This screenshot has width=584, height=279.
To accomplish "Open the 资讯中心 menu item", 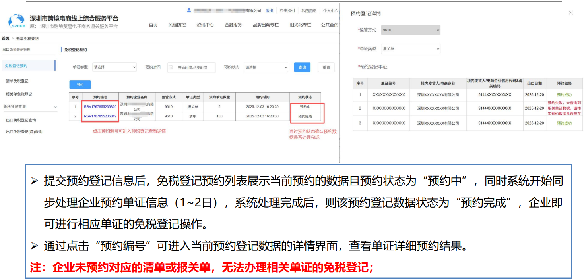I will [x=205, y=24].
